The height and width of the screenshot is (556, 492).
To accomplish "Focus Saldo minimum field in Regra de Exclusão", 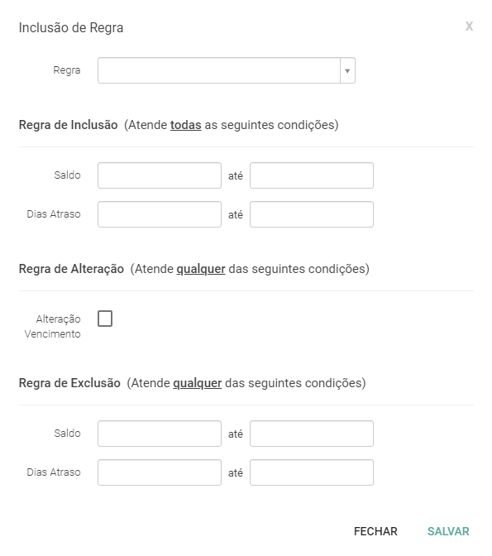I will click(160, 434).
